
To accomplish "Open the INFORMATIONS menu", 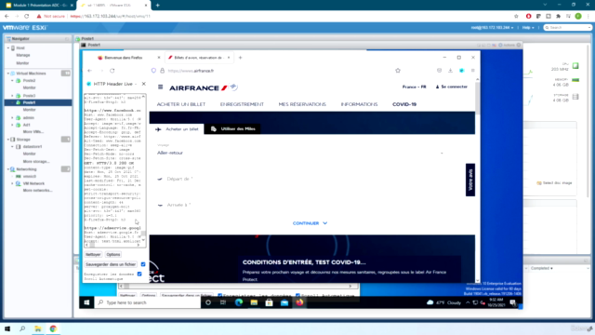I will (x=359, y=104).
